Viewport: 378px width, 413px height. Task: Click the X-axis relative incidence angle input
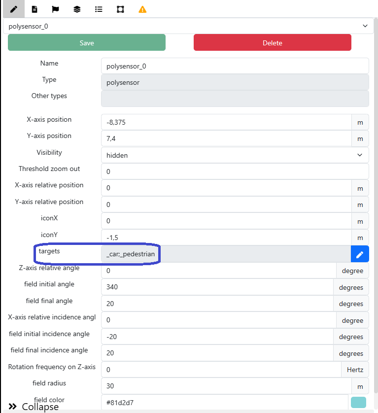pos(219,320)
